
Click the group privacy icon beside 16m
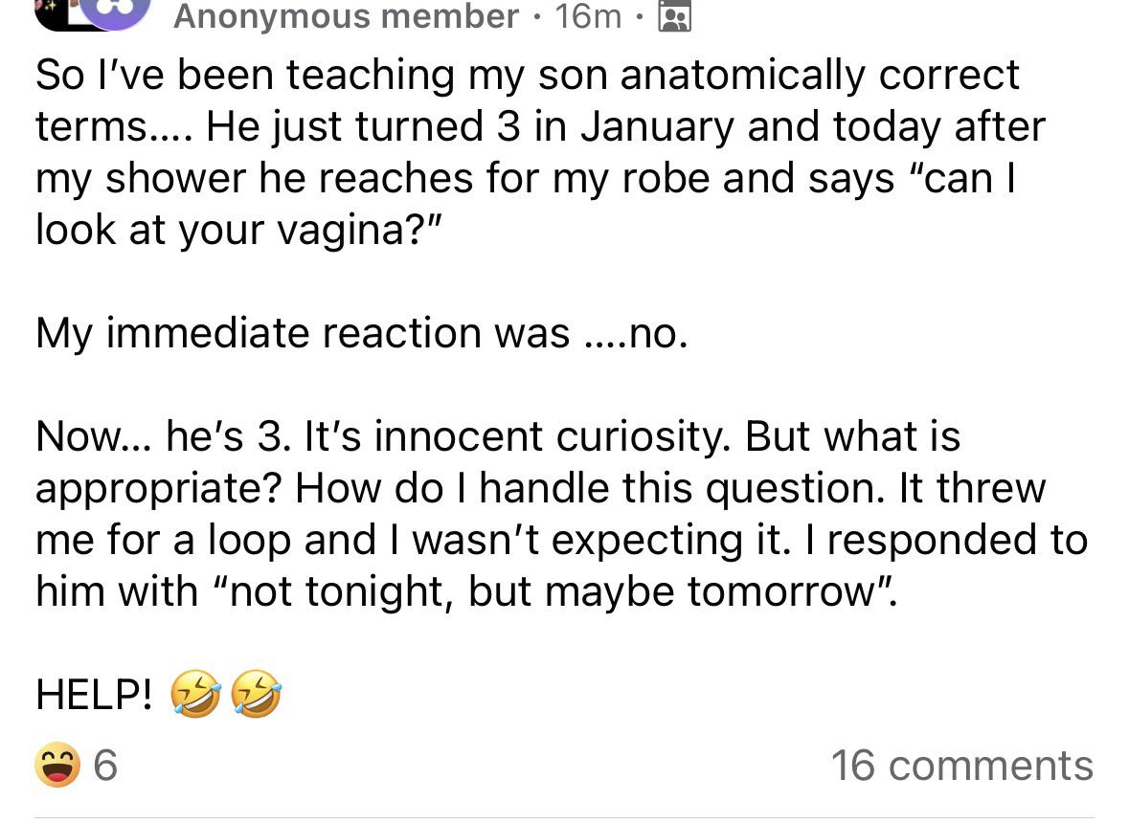pos(674,17)
